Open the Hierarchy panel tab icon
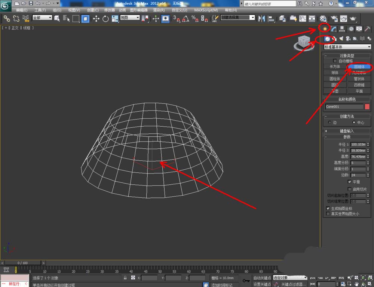The width and height of the screenshot is (374, 287). 342,29
